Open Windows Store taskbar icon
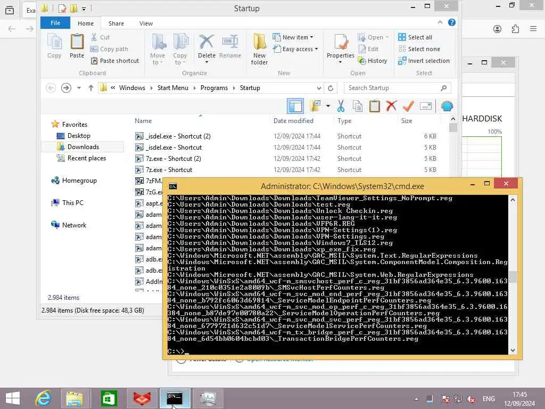 click(x=109, y=398)
